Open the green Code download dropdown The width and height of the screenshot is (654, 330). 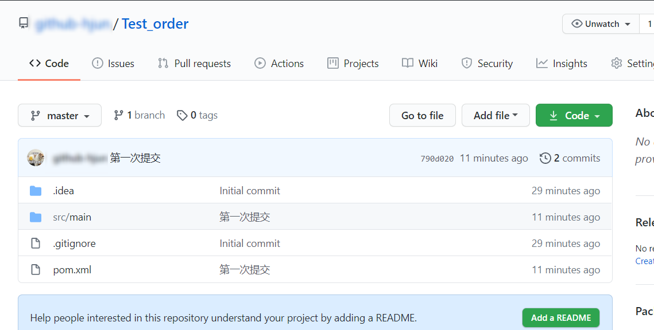pos(574,115)
